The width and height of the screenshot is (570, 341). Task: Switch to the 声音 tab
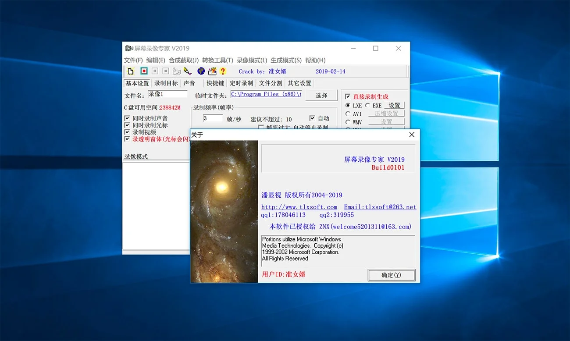189,83
